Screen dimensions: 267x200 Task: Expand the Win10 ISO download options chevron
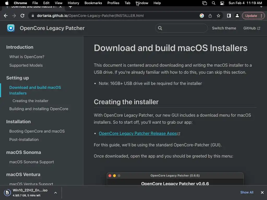coord(56,193)
